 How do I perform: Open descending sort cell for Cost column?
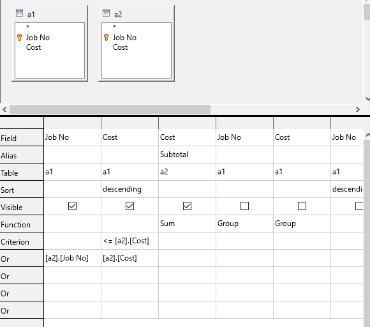129,189
